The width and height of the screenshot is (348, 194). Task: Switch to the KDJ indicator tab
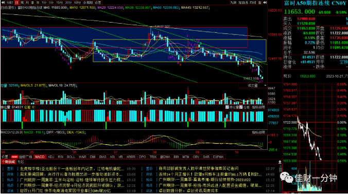pos(51,157)
